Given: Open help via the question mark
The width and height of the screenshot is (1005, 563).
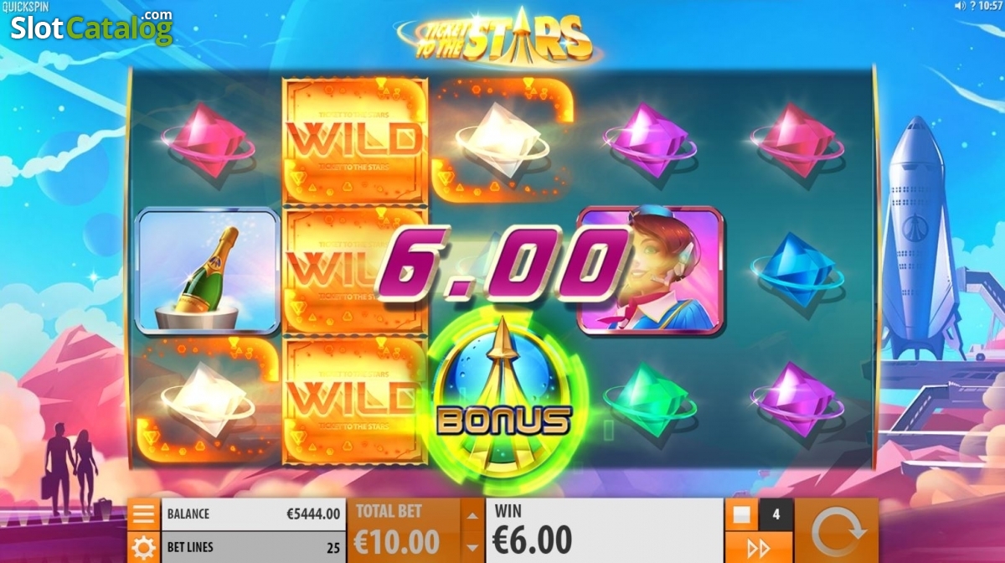Looking at the screenshot, I should click(971, 6).
